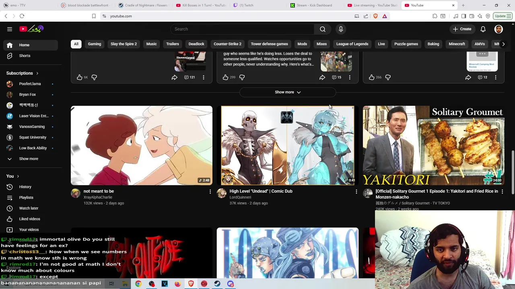Open the High Level Undead thumbnail
Viewport: 515px width, 289px height.
click(287, 145)
